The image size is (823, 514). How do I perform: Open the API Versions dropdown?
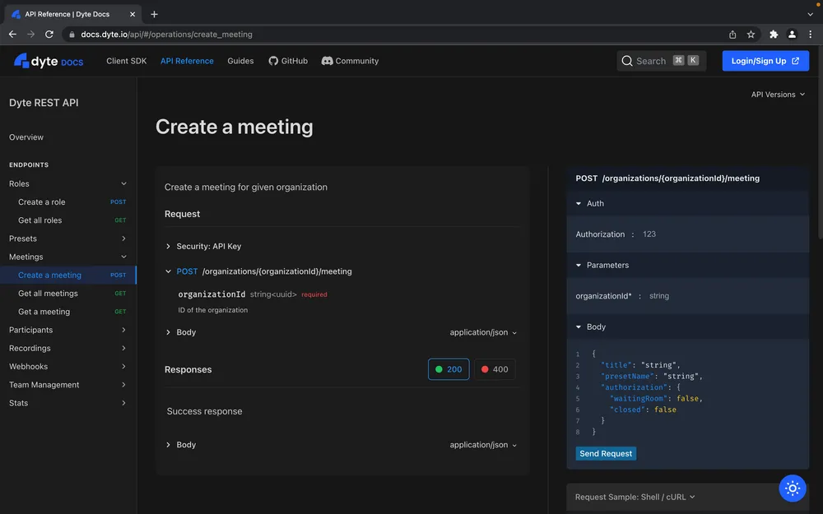tap(778, 95)
